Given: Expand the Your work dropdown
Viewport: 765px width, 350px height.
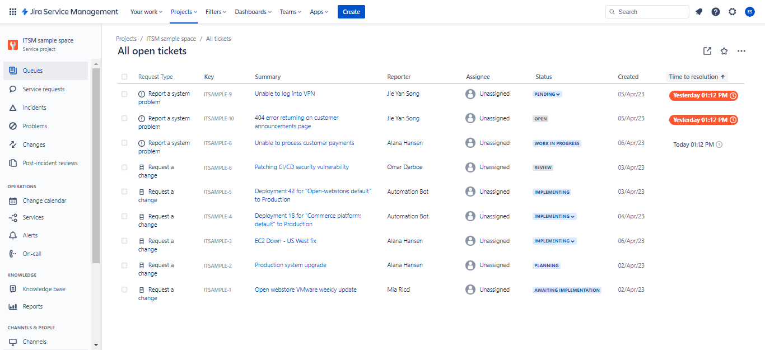Looking at the screenshot, I should point(146,12).
